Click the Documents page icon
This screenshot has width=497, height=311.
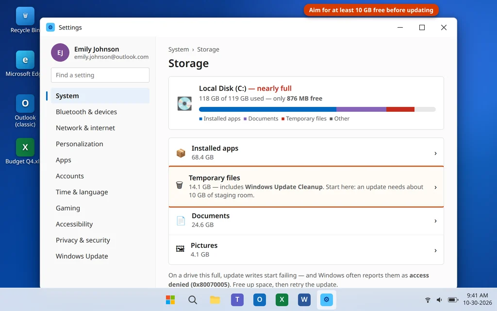click(181, 221)
